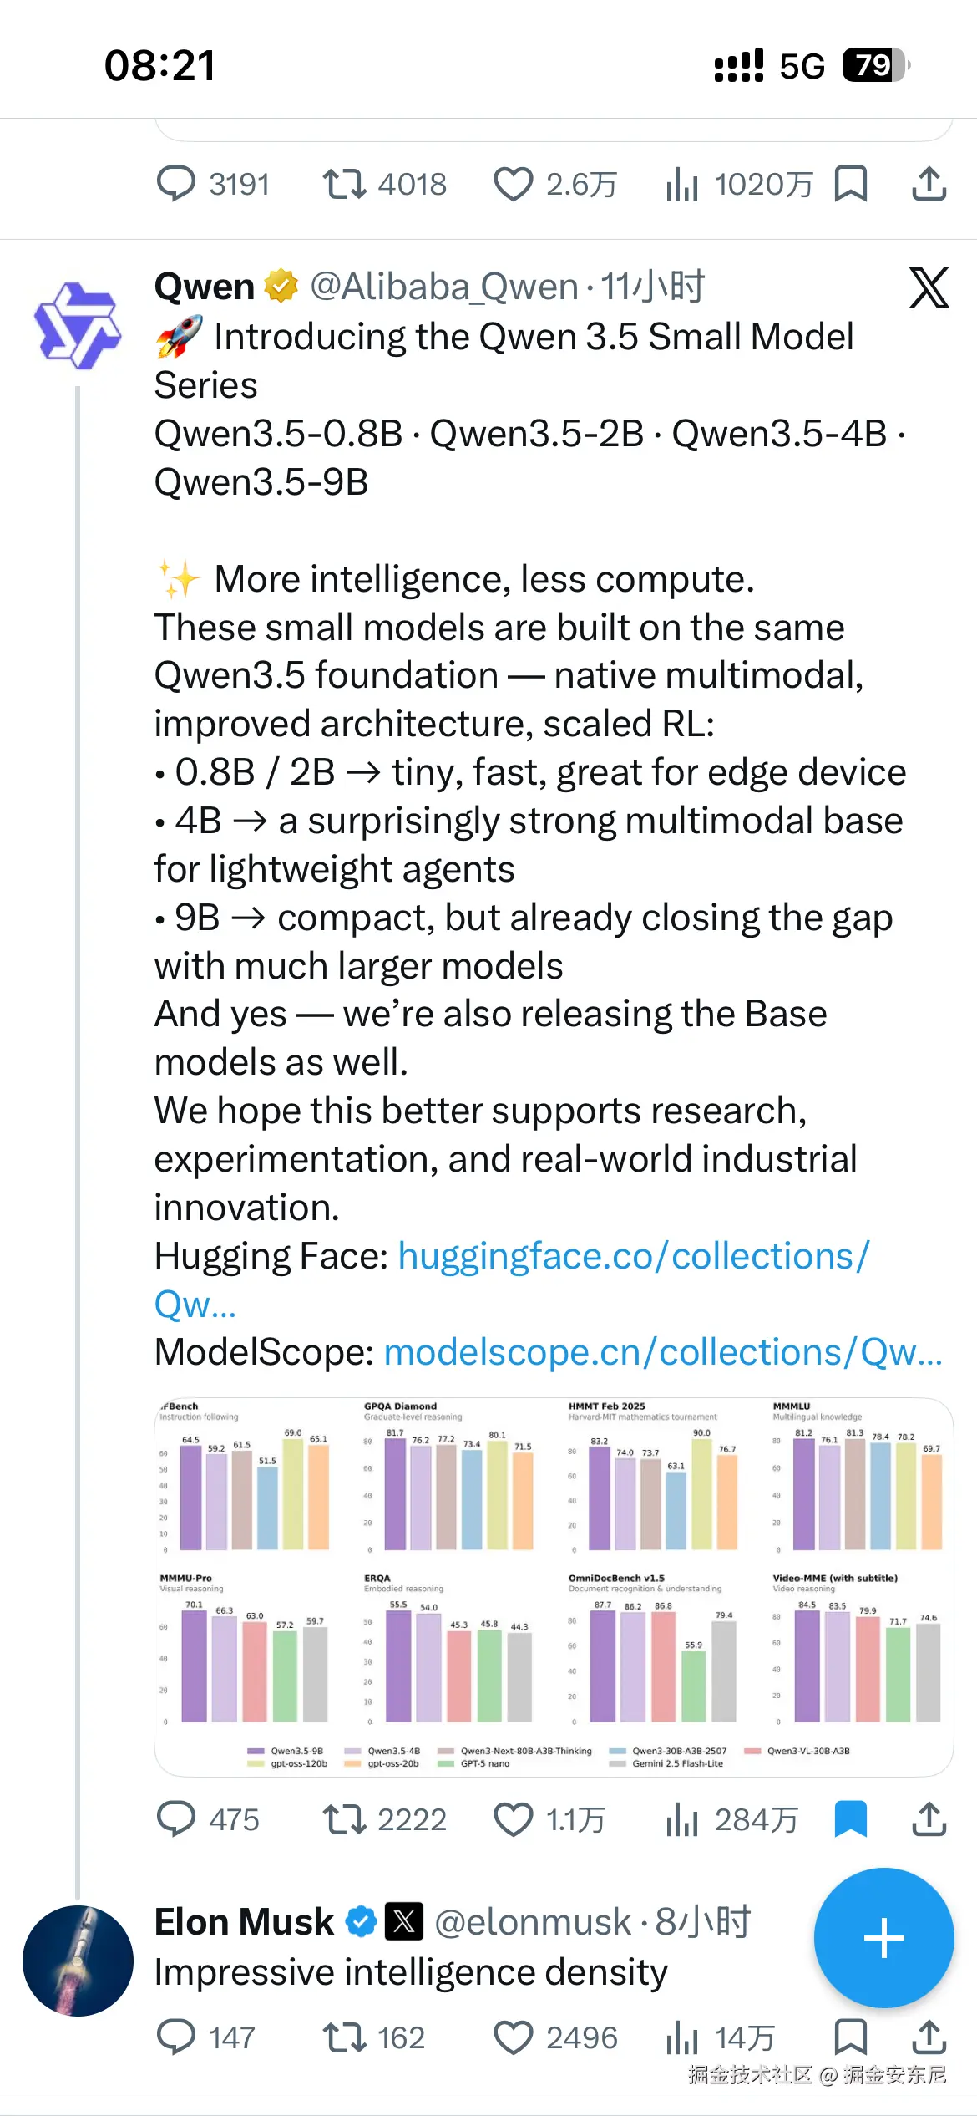Open the ModelScope collections link
The height and width of the screenshot is (2116, 977).
[x=662, y=1352]
